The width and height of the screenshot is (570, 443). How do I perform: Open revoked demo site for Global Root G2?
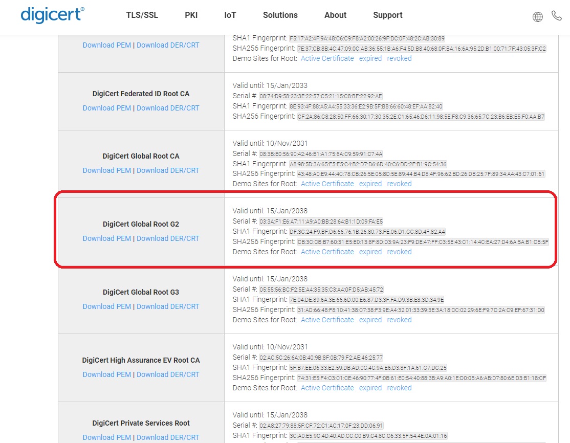pyautogui.click(x=399, y=252)
